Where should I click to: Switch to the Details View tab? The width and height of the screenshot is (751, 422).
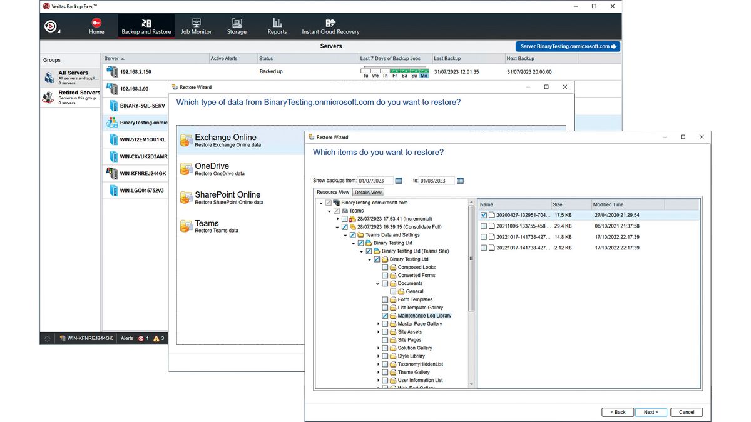click(368, 193)
